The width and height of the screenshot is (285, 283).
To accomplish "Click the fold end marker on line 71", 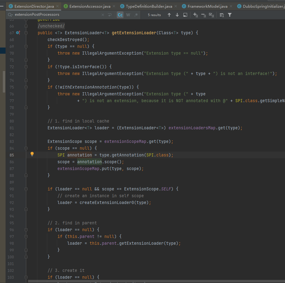I will click(x=26, y=60).
